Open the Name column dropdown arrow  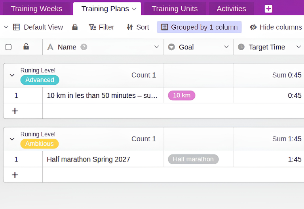(x=156, y=47)
